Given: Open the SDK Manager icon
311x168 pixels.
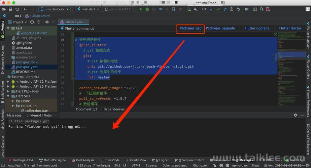Looking at the screenshot, I should click(196, 9).
